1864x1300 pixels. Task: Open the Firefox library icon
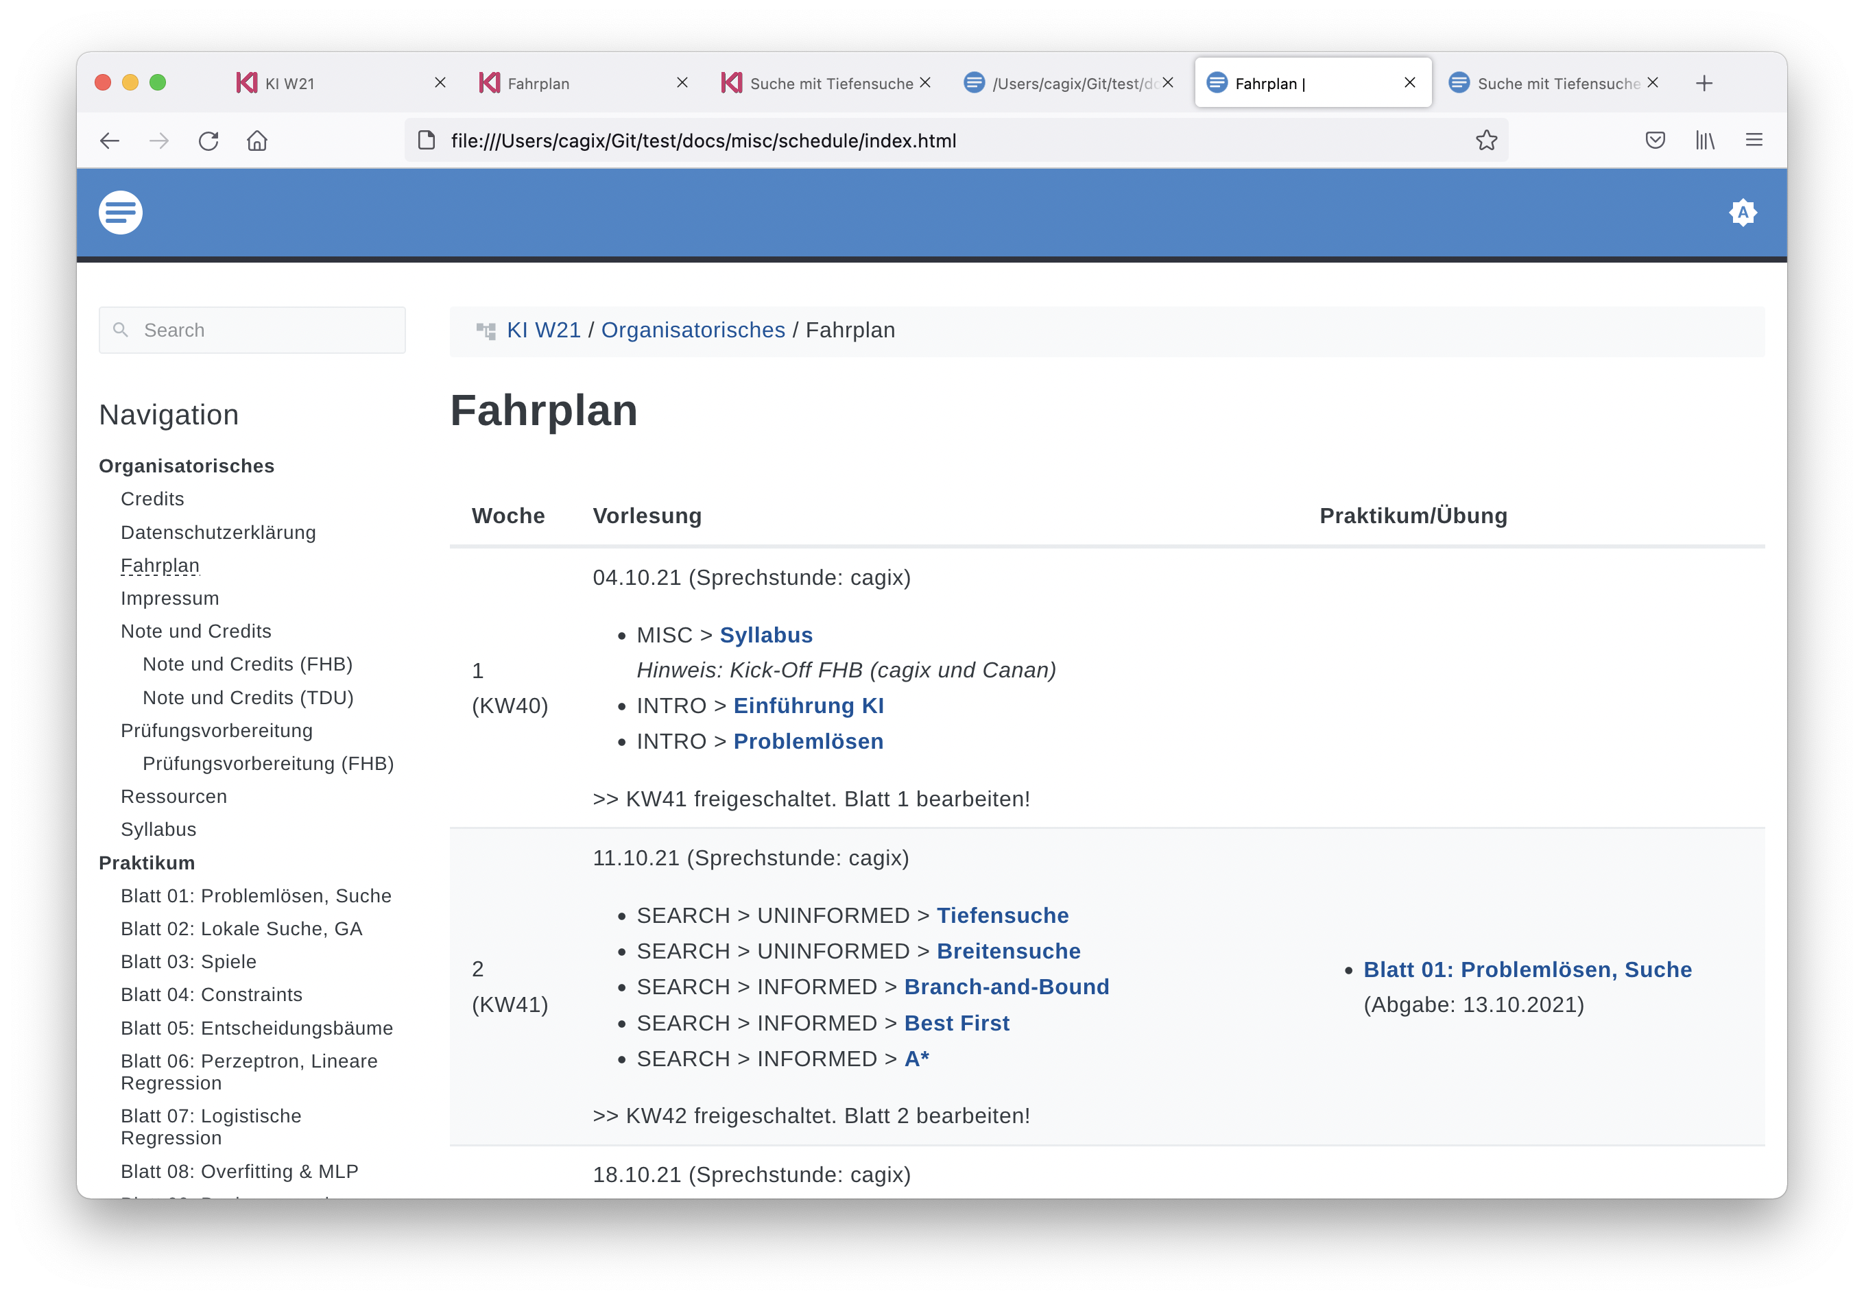[1705, 141]
